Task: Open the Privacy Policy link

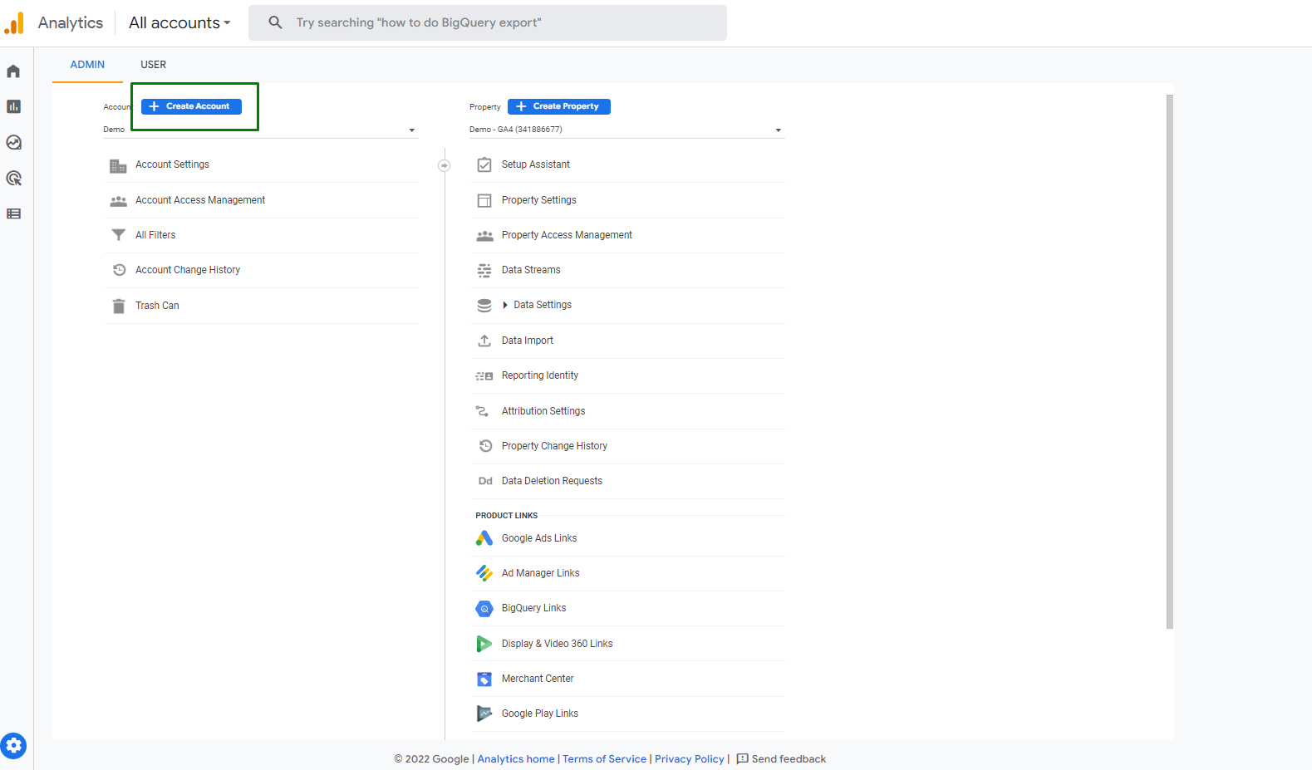Action: click(690, 759)
